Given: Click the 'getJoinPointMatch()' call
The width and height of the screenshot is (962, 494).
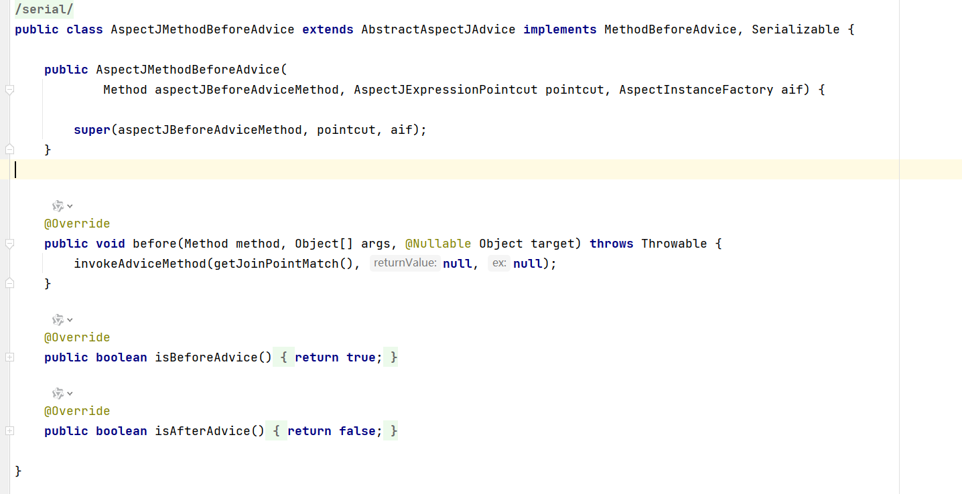Looking at the screenshot, I should coord(283,264).
